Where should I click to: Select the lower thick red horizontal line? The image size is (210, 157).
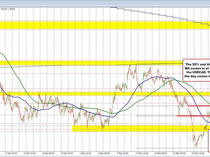pyautogui.click(x=193, y=116)
